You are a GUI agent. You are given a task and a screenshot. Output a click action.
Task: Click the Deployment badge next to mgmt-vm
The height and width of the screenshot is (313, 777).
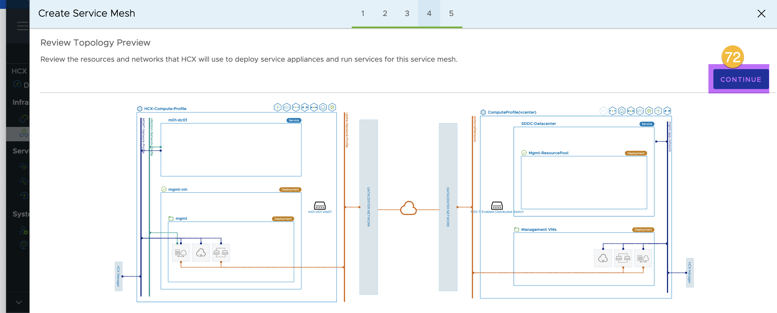(x=290, y=190)
